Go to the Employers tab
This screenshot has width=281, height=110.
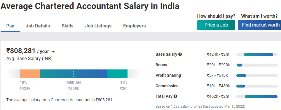pyautogui.click(x=135, y=26)
